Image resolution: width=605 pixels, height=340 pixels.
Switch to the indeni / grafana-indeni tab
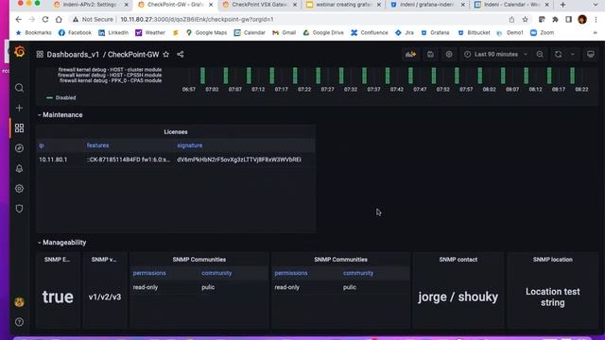click(426, 5)
